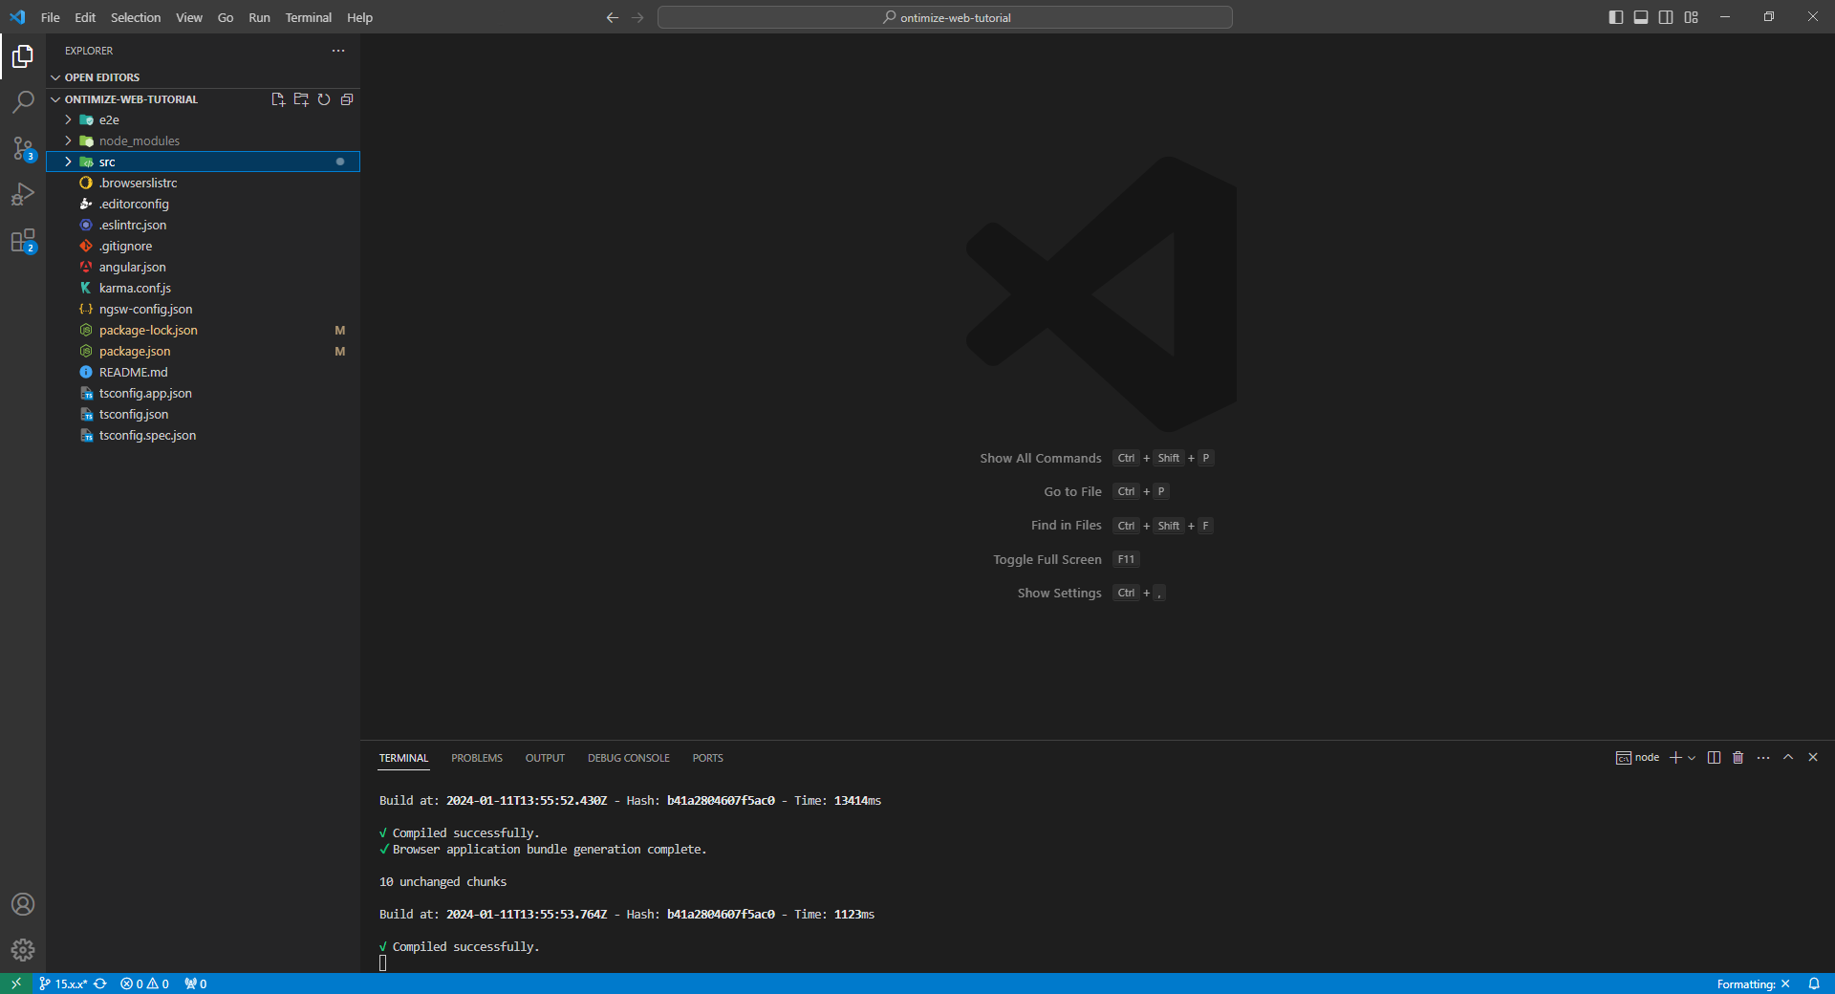Open notifications bell

tap(1814, 983)
